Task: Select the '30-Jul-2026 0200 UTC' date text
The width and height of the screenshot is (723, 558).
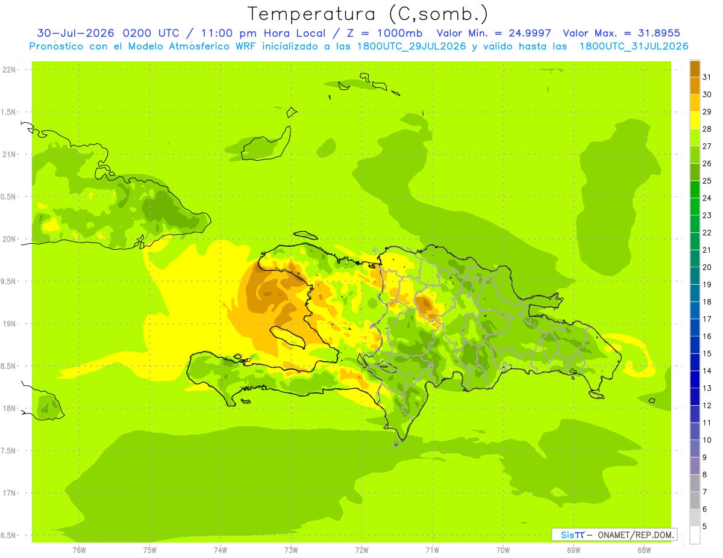Action: [108, 33]
